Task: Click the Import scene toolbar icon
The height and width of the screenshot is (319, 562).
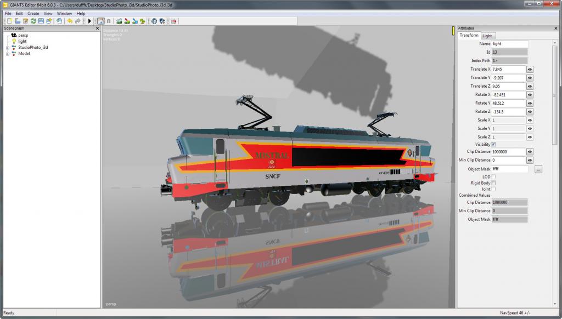Action: point(59,21)
